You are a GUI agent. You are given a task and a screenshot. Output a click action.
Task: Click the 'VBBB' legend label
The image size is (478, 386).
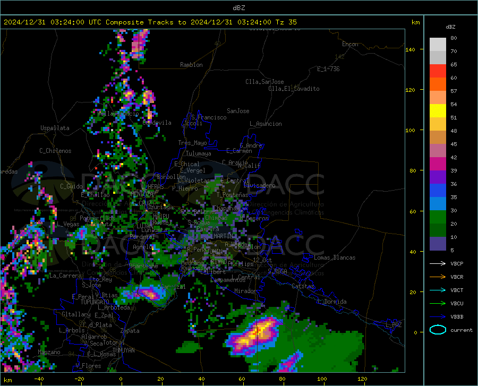[x=457, y=317]
